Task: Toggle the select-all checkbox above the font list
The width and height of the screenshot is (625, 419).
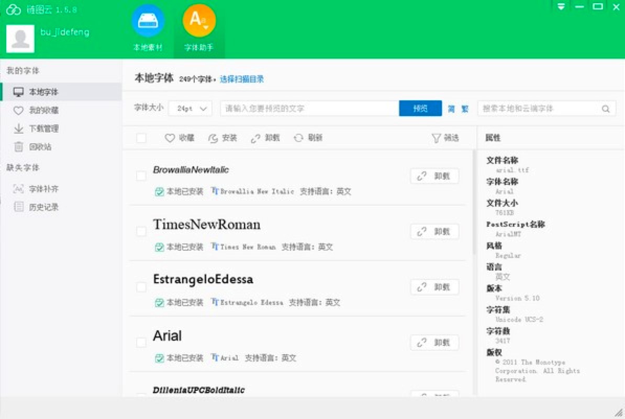Action: [141, 137]
